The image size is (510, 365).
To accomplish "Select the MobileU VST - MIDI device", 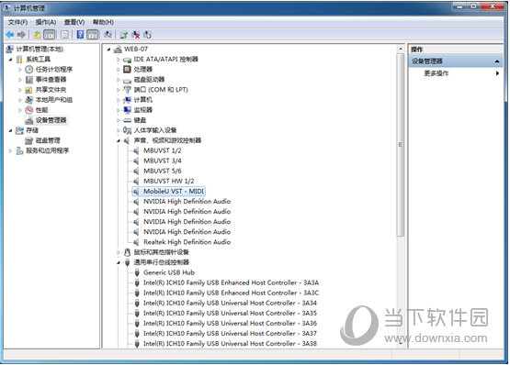I will (x=174, y=192).
